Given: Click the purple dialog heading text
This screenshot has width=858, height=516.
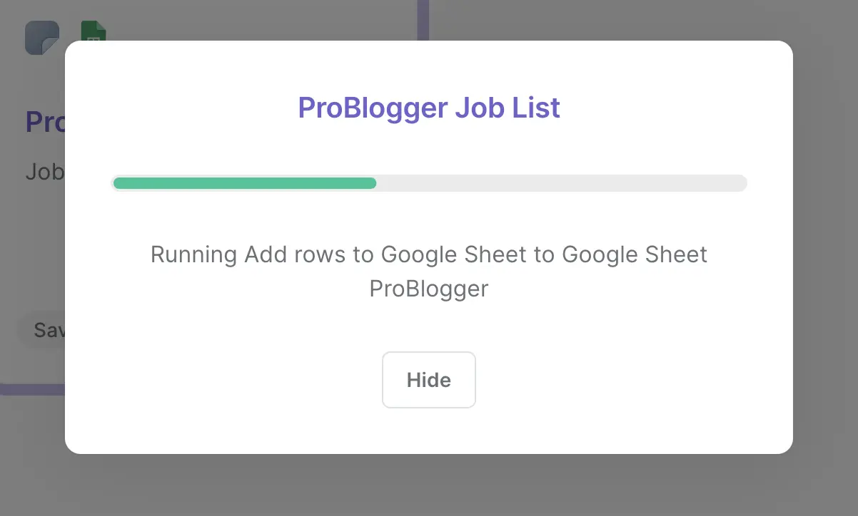Looking at the screenshot, I should click(x=428, y=107).
